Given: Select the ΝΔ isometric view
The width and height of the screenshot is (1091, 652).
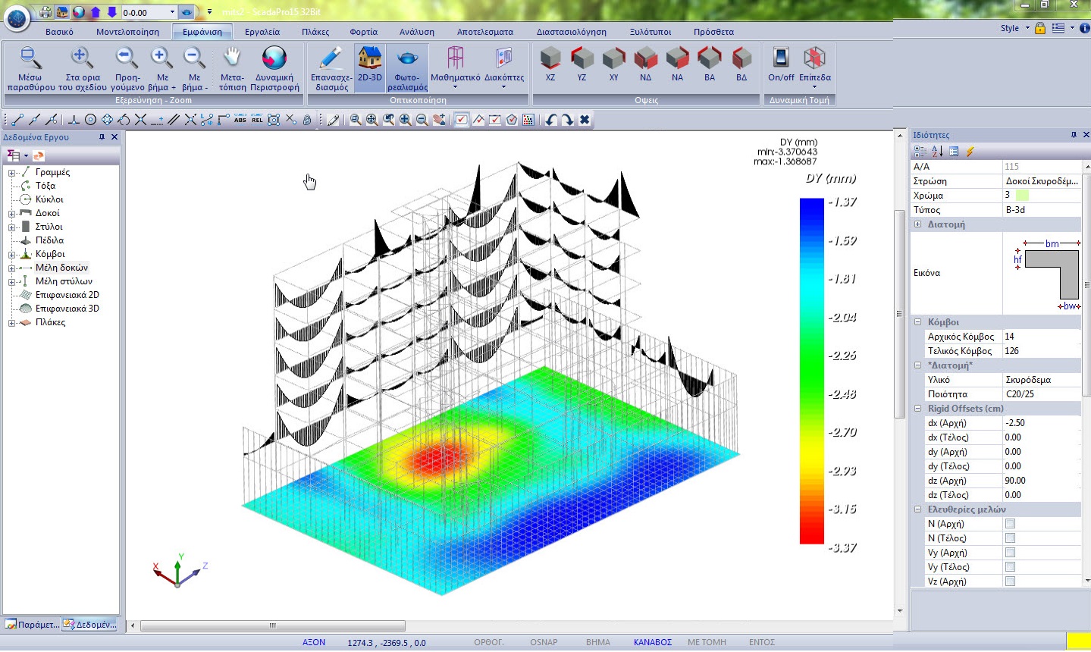Looking at the screenshot, I should [x=645, y=64].
